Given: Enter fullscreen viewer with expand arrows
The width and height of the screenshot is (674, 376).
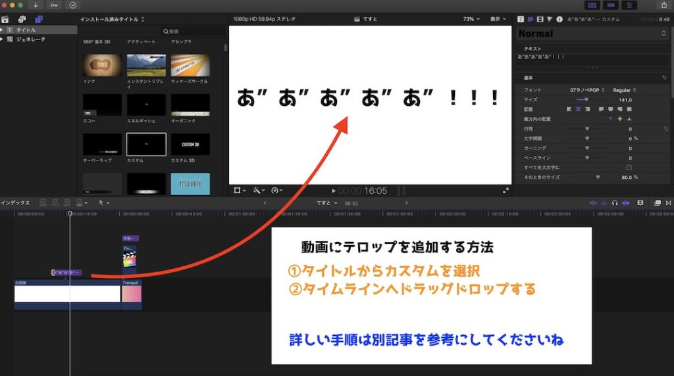Looking at the screenshot, I should [x=505, y=191].
